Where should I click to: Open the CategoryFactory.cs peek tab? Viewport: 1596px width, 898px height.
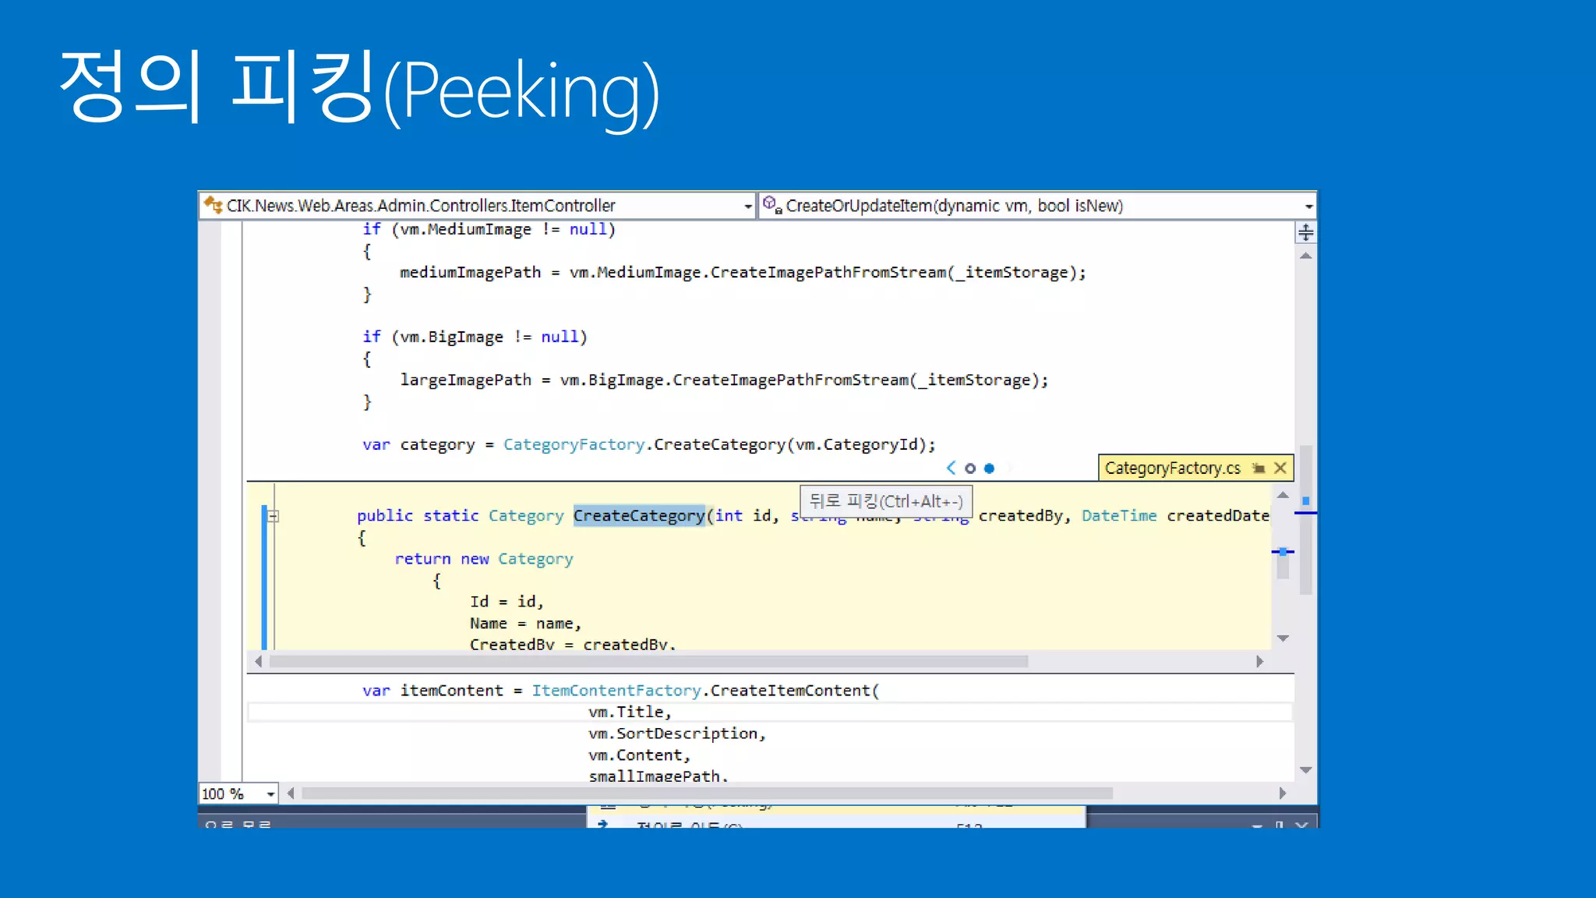pyautogui.click(x=1172, y=468)
